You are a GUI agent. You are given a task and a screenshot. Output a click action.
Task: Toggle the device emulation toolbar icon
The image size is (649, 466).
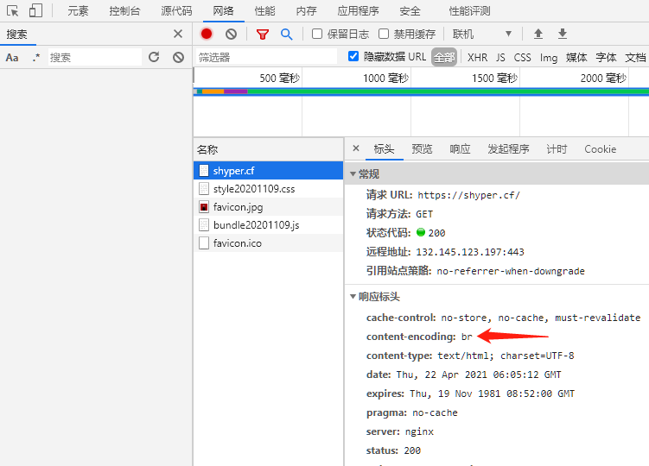[35, 10]
